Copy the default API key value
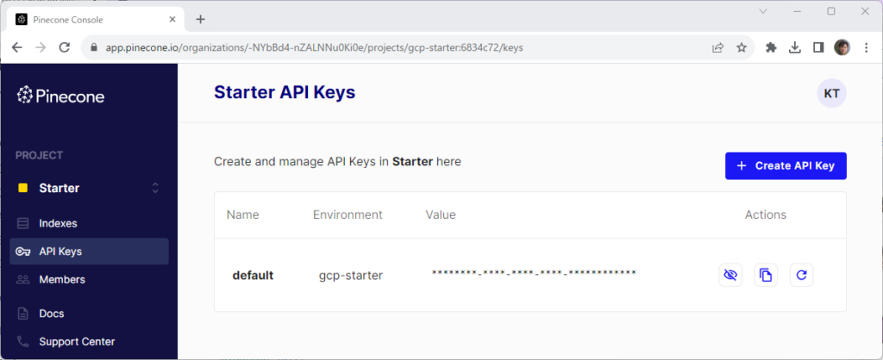 [766, 275]
